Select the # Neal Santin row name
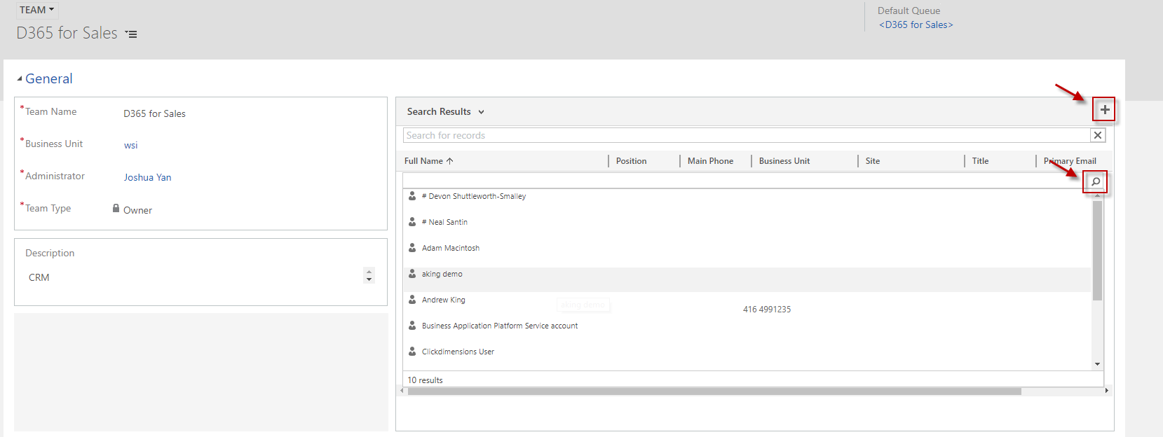The image size is (1163, 437). (444, 222)
